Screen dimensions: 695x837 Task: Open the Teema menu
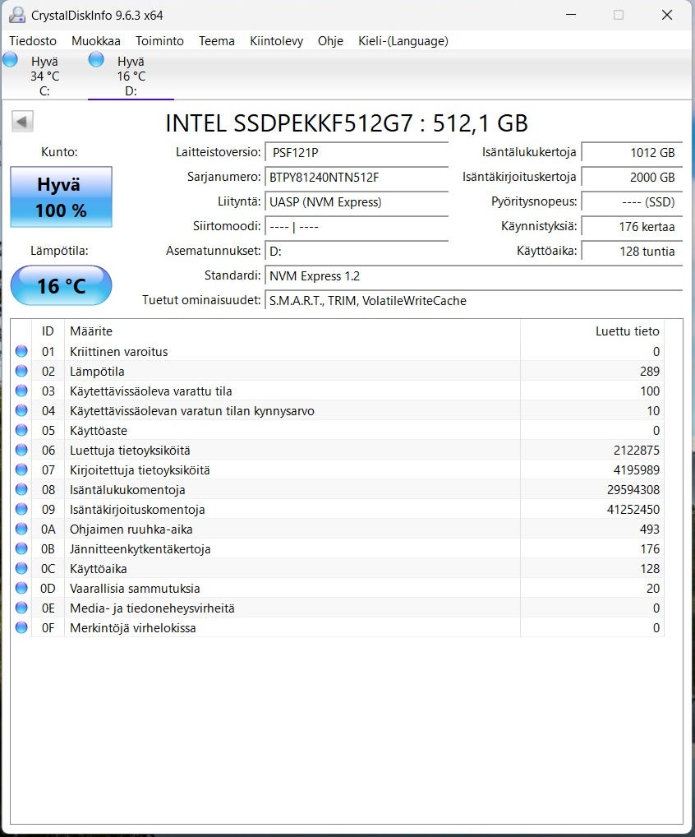pos(217,41)
